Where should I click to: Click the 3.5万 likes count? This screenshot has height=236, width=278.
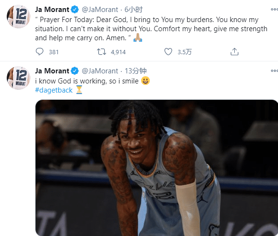[x=184, y=52]
